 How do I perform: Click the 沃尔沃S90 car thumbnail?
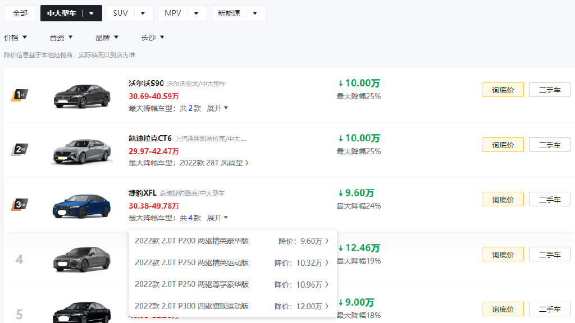point(82,95)
